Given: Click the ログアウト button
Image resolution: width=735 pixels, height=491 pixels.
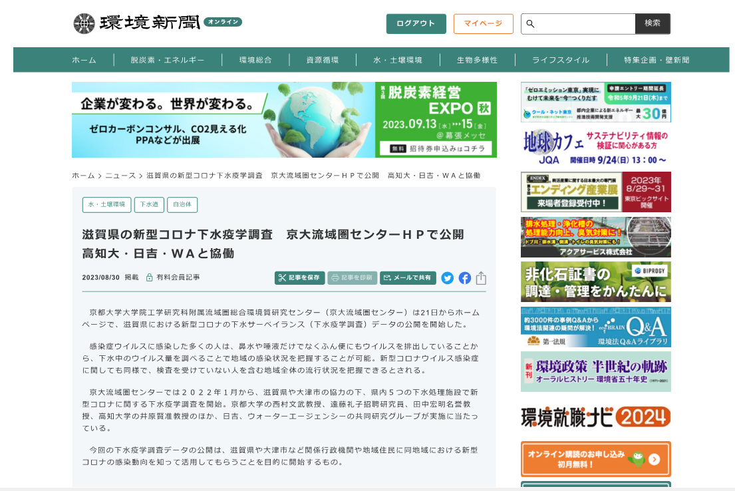Looking at the screenshot, I should tap(416, 24).
